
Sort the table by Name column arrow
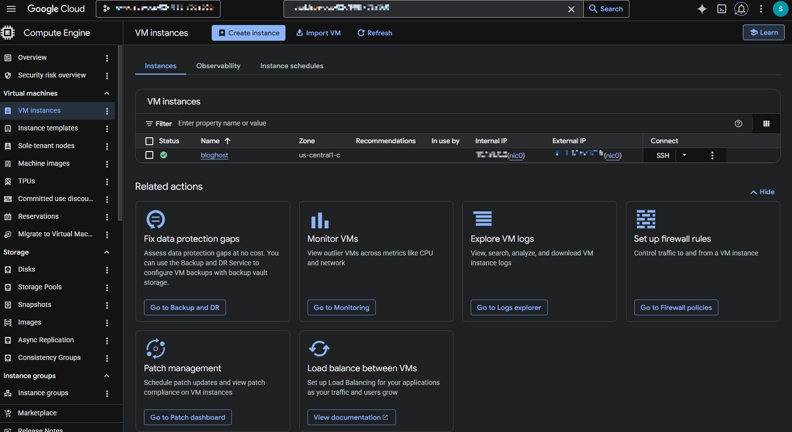pyautogui.click(x=227, y=141)
